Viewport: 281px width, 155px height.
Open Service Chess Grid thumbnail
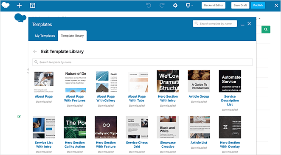tap(137, 127)
